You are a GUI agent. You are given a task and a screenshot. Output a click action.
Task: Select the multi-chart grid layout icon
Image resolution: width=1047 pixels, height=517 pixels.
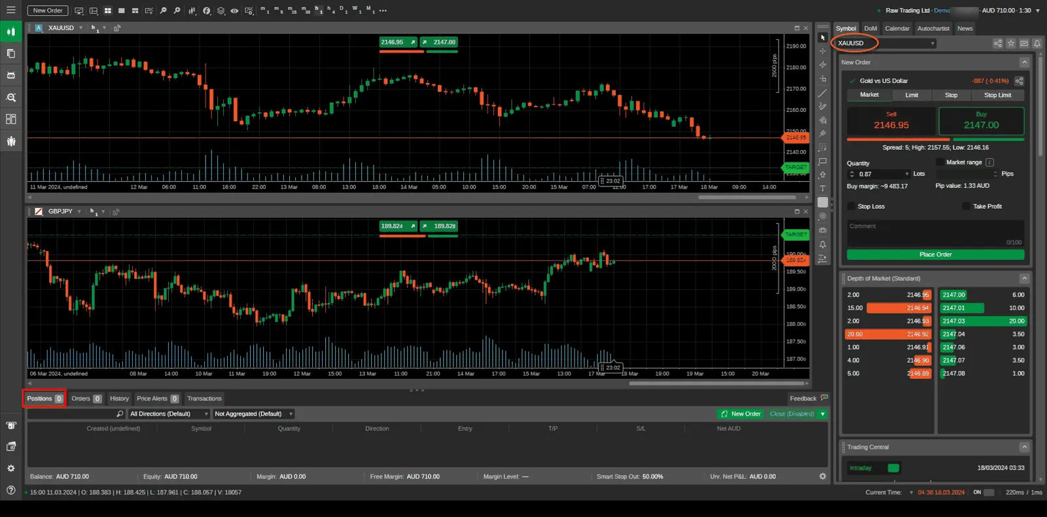[107, 10]
